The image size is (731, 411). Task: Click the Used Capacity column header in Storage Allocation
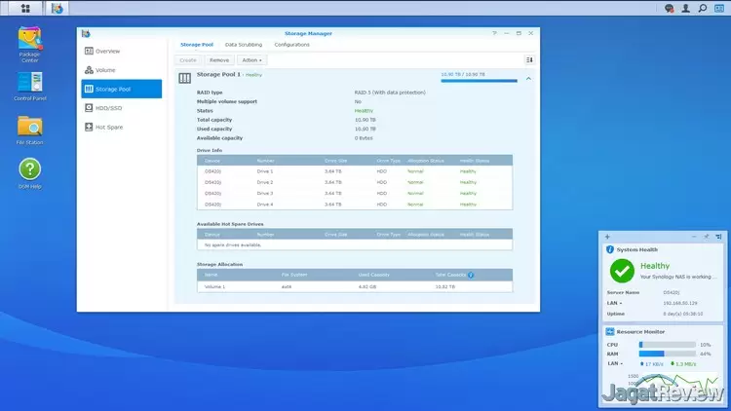pyautogui.click(x=374, y=275)
